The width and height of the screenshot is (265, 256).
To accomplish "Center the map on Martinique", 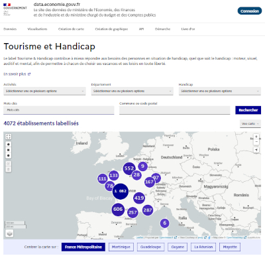I will point(121,247).
